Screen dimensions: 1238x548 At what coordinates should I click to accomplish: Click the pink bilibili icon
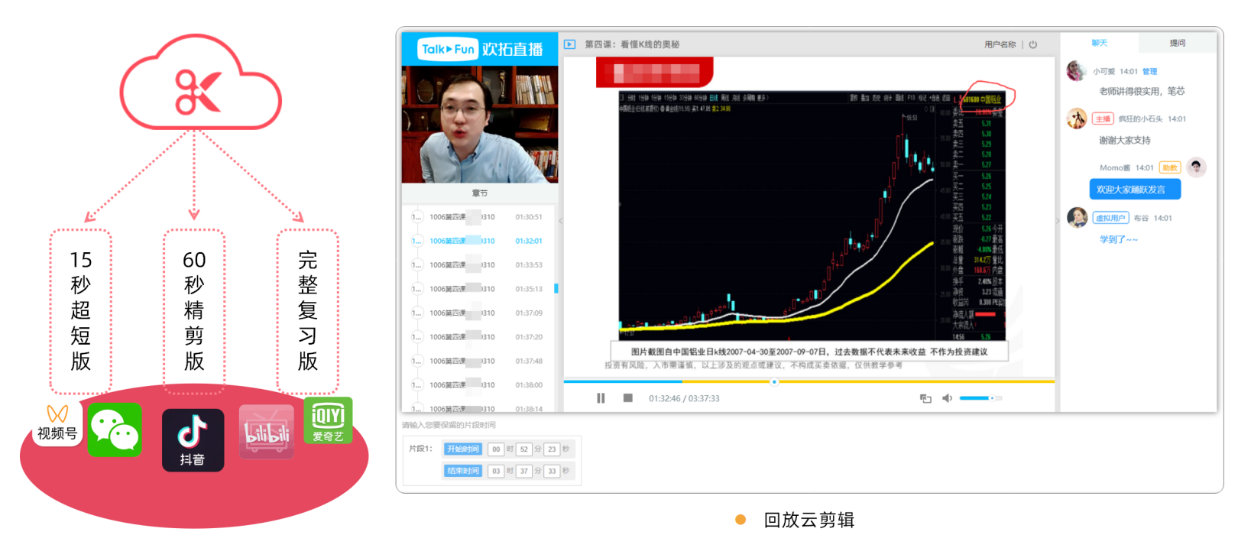click(x=267, y=432)
